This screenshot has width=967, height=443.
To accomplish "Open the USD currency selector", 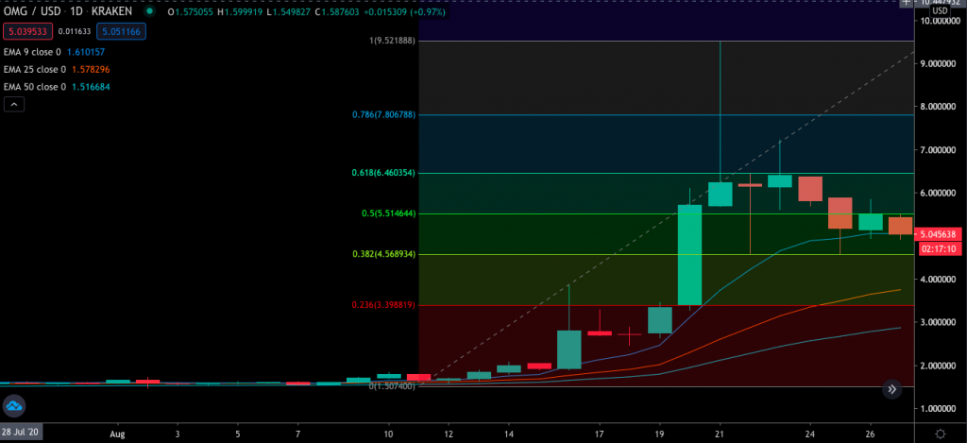I will [940, 11].
